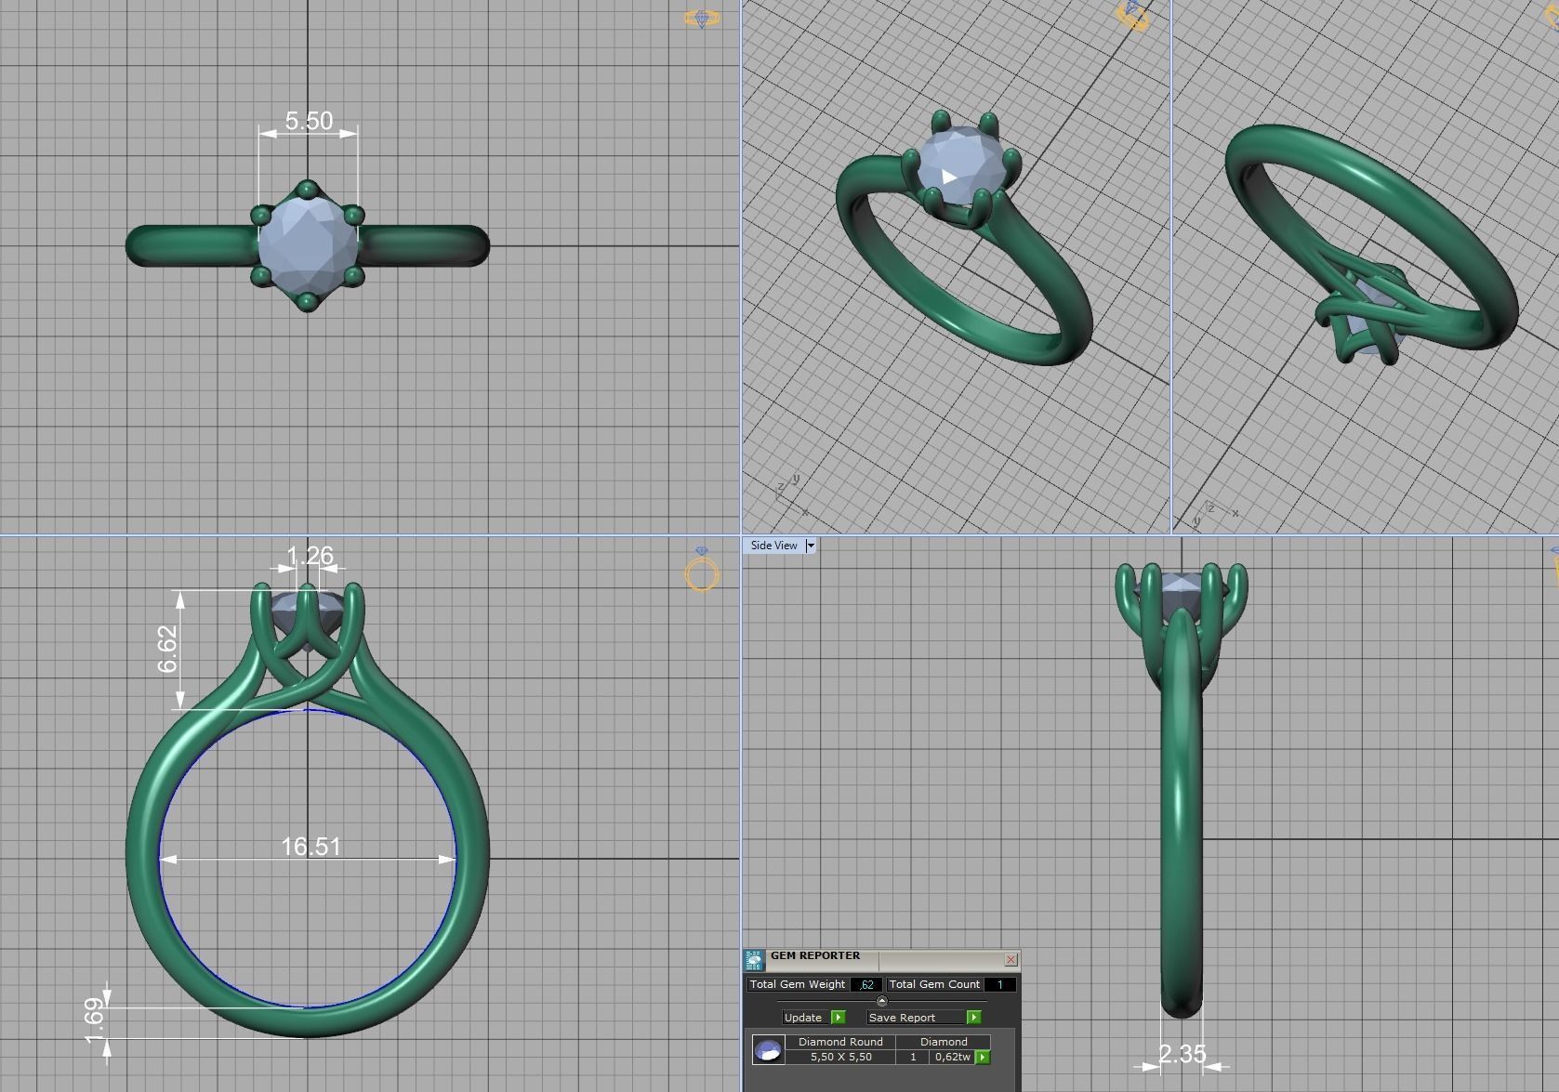Click the perspective viewport ring icon
The height and width of the screenshot is (1092, 1559).
(x=1131, y=15)
